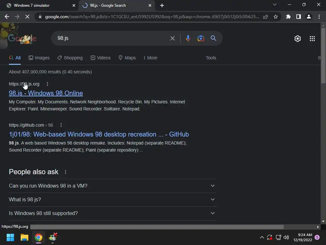326x245 pixels.
Task: Click the https://98.js.org URL text
Action: coord(24,84)
